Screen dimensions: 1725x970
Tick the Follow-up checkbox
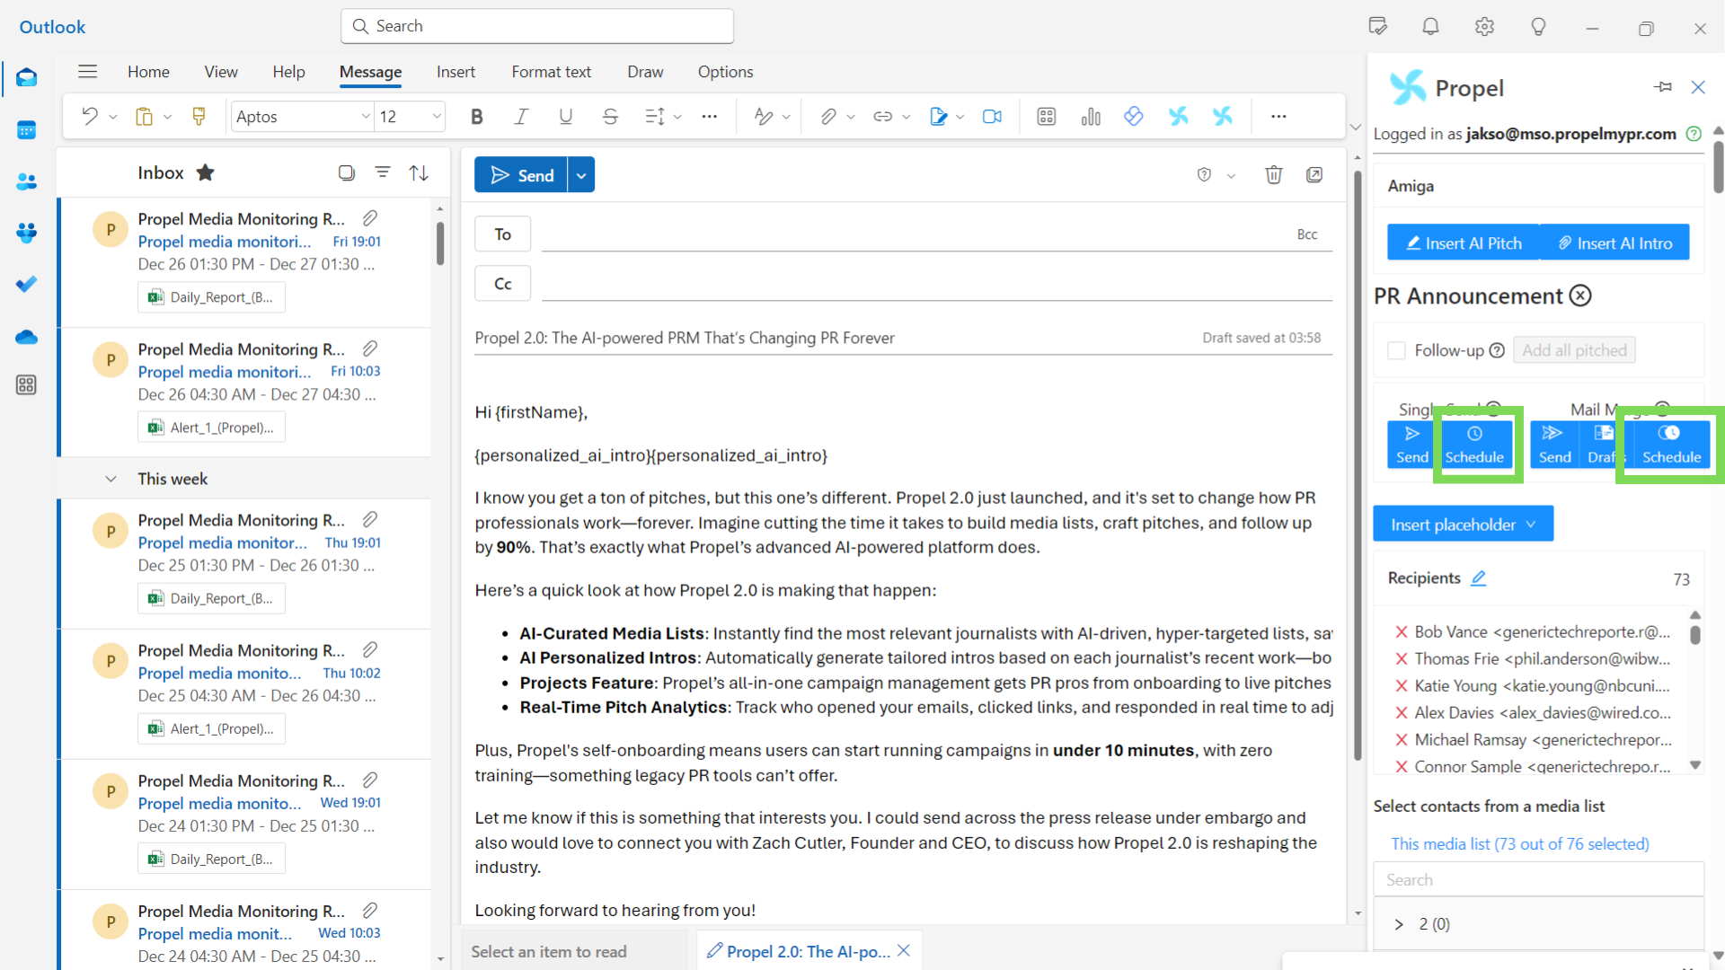coord(1396,350)
